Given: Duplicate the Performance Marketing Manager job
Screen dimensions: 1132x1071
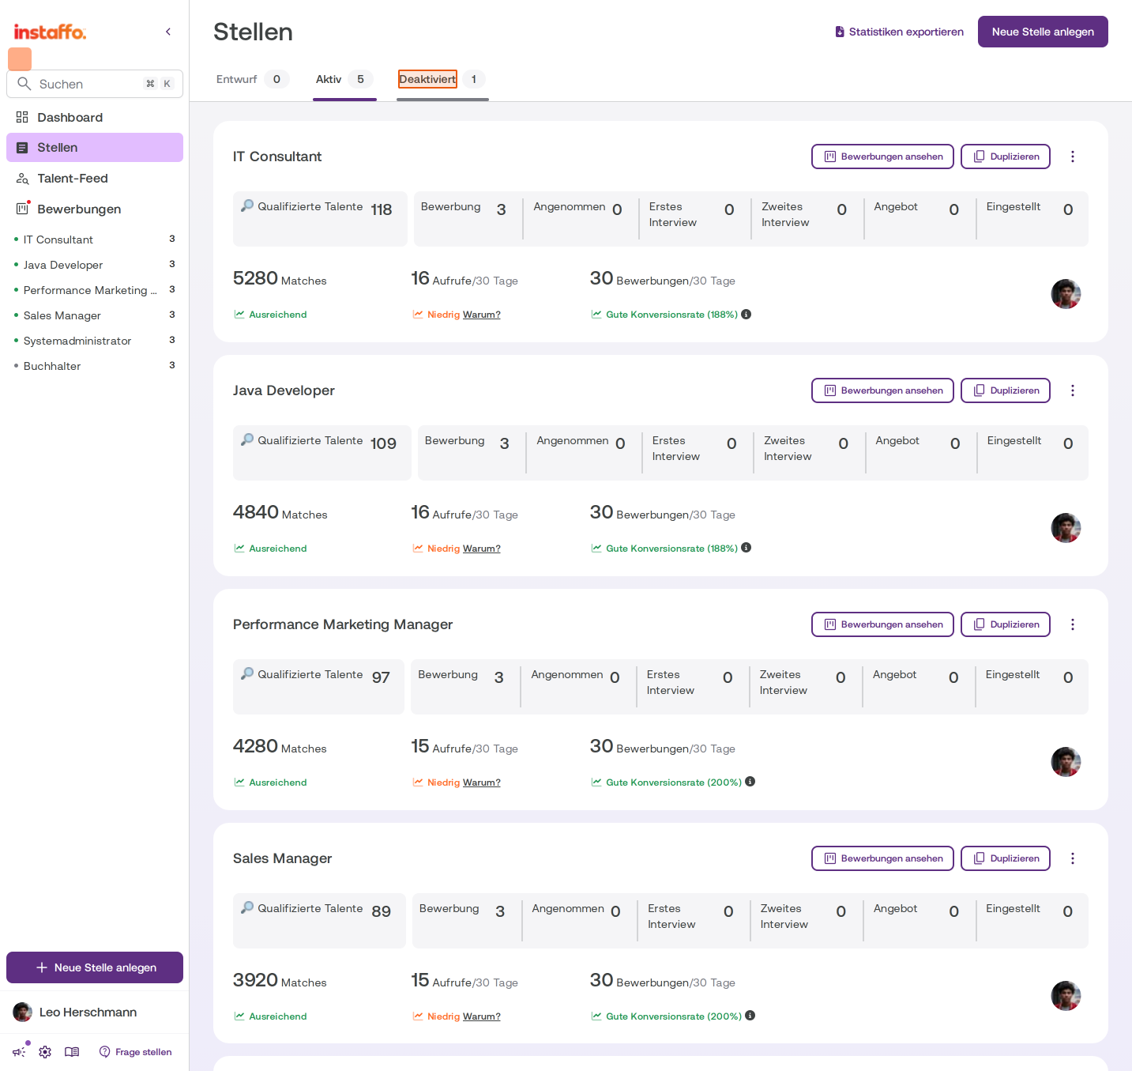Looking at the screenshot, I should [x=1006, y=624].
